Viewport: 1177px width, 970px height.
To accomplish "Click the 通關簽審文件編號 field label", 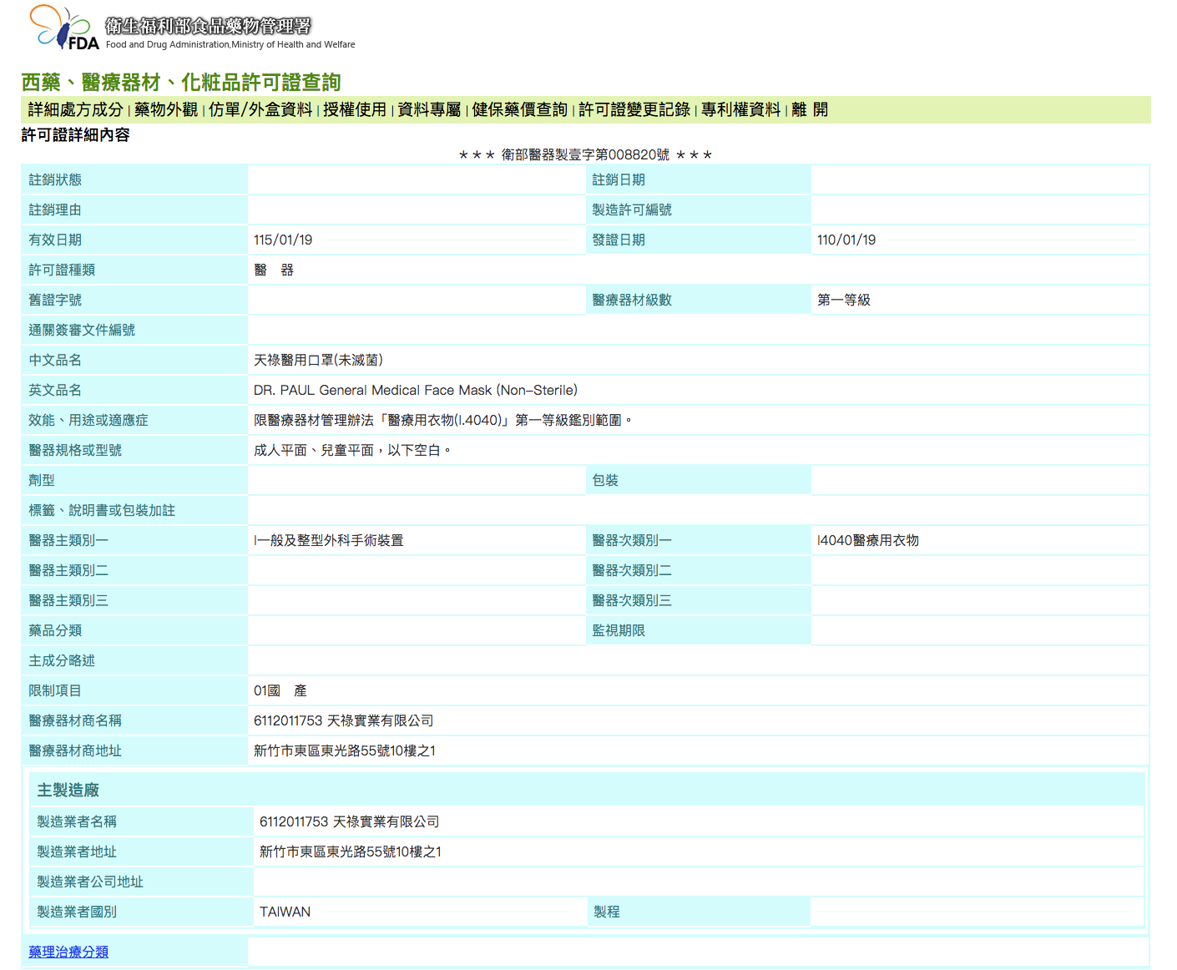I will 82,330.
